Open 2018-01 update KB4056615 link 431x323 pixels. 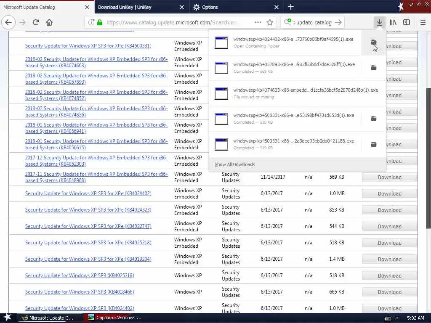[x=96, y=144]
